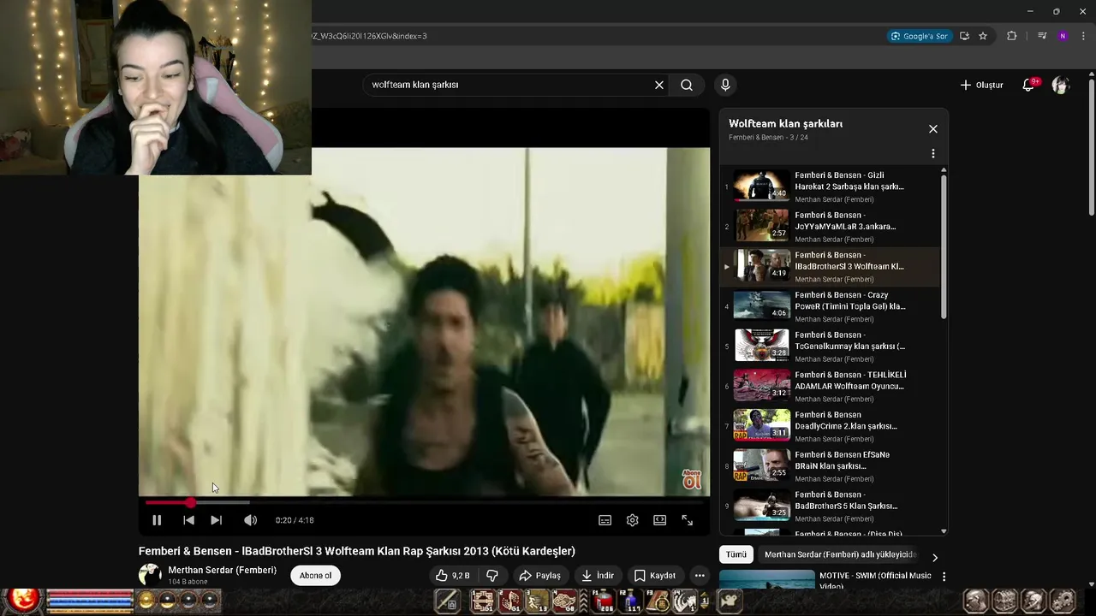Image resolution: width=1096 pixels, height=616 pixels.
Task: Go to previous video in playlist
Action: tap(188, 520)
